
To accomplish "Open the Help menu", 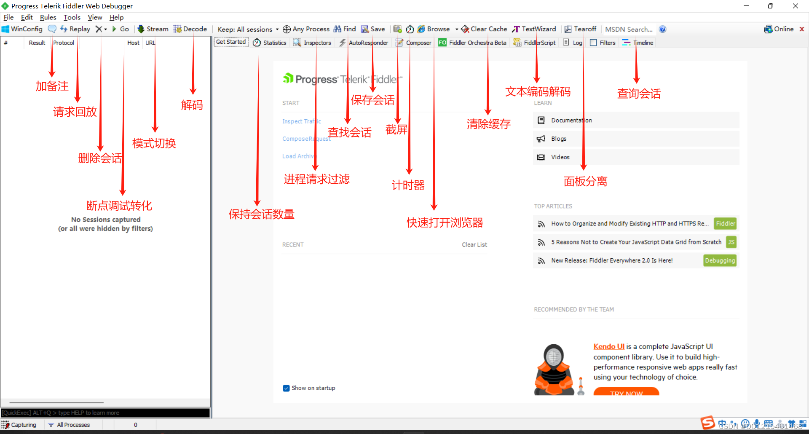I will click(116, 17).
